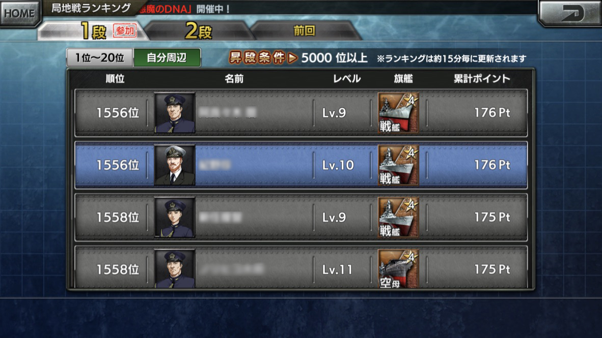
Task: Switch to the 1段 tab
Action: [92, 30]
